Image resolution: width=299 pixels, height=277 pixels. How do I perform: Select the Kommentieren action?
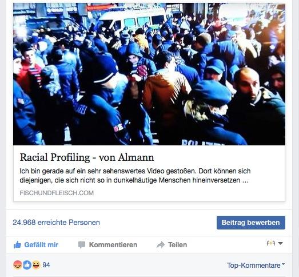(x=113, y=245)
